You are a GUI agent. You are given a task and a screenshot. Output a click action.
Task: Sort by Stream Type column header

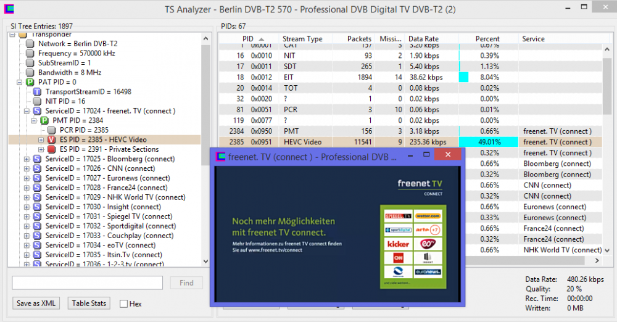(x=305, y=39)
